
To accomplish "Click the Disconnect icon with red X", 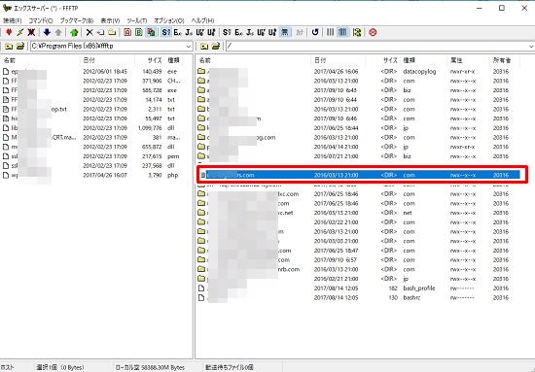I will (31, 32).
